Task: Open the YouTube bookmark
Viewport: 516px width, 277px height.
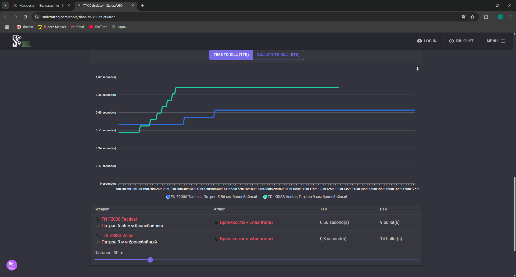Action: point(98,27)
